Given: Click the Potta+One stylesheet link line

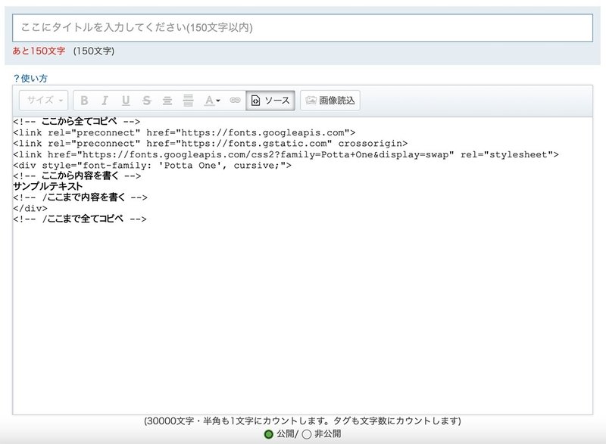Looking at the screenshot, I should 286,155.
